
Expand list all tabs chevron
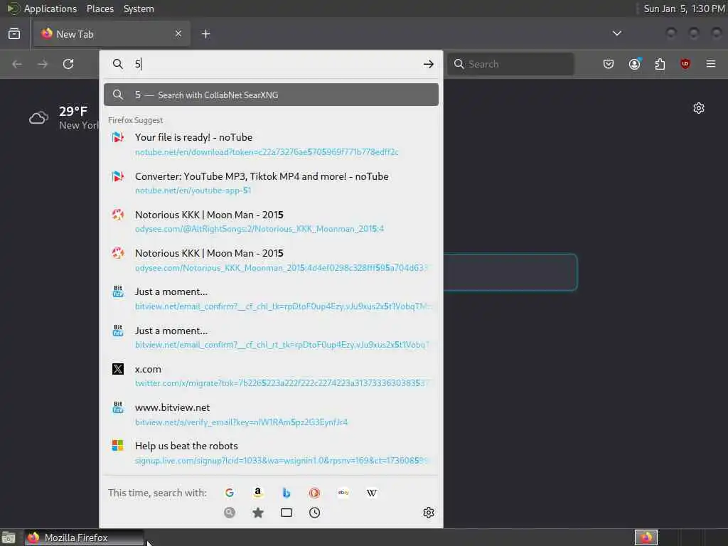617,33
